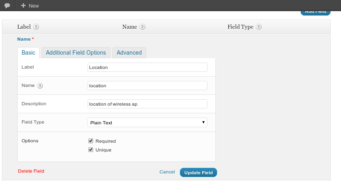Viewport: 341px width, 181px height.
Task: Open Additional Field Options tab
Action: [x=76, y=53]
